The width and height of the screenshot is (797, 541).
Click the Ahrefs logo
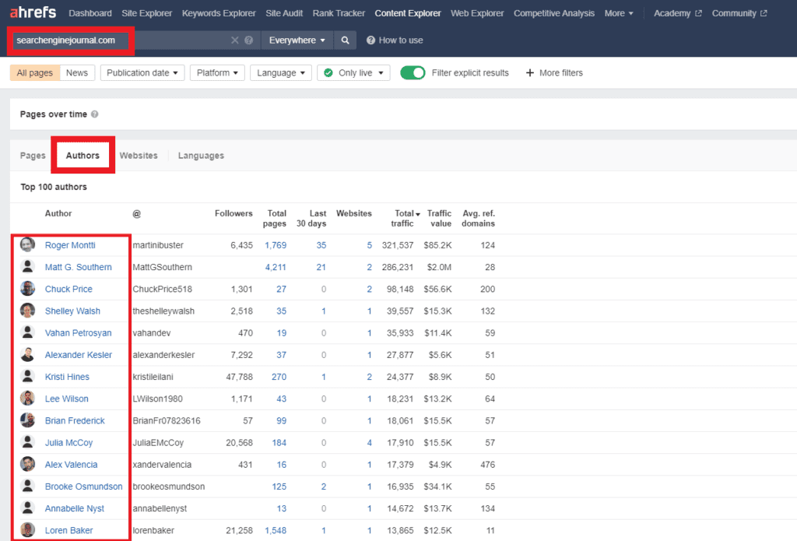pos(33,12)
